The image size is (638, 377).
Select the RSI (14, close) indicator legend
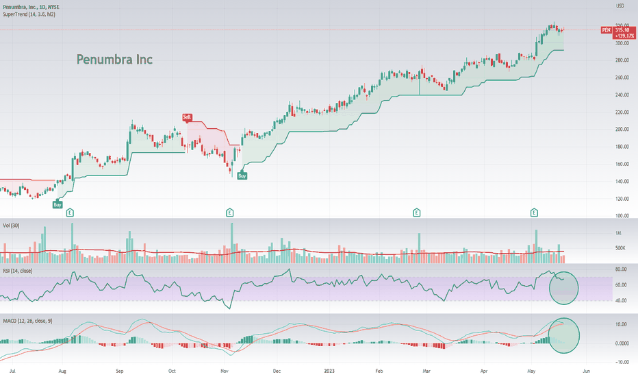[x=18, y=271]
